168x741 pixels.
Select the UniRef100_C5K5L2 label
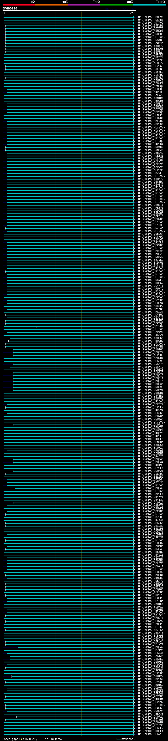(x=150, y=659)
